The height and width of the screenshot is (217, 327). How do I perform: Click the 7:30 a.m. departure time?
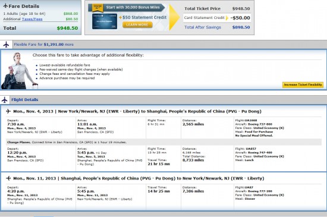coord(15,124)
